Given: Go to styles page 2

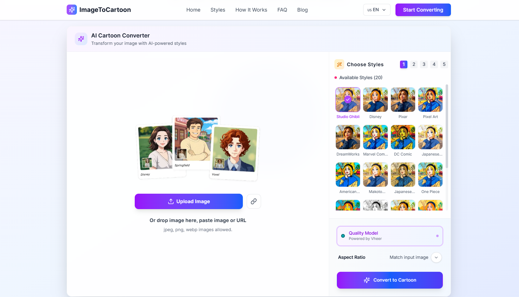Looking at the screenshot, I should (414, 64).
